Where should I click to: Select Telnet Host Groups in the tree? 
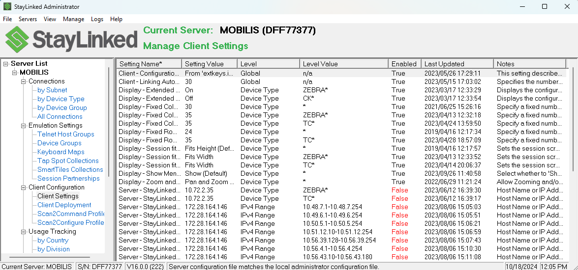pos(65,135)
